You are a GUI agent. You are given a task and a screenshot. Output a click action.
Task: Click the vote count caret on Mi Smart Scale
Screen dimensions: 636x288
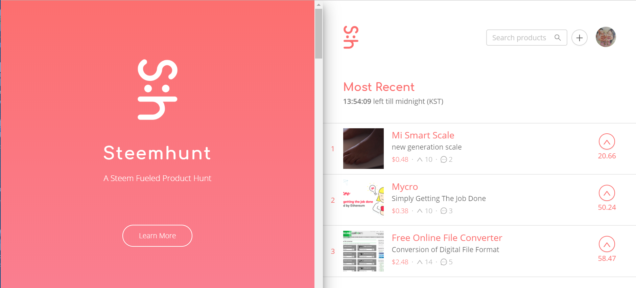click(420, 159)
